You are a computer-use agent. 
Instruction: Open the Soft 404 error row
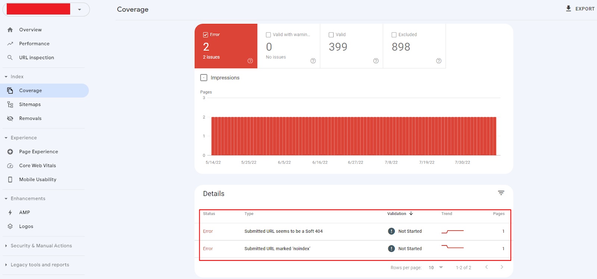283,231
